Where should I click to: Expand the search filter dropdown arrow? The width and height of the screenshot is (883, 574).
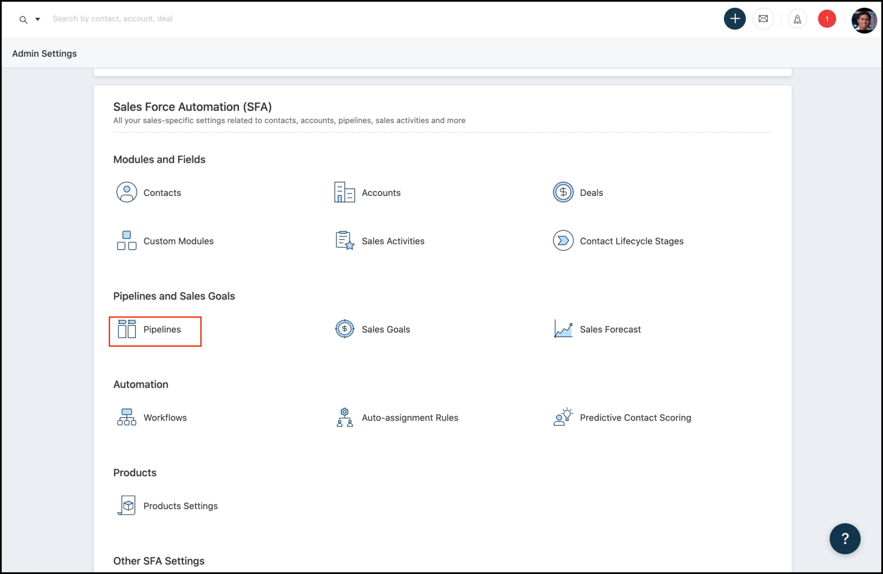[38, 19]
